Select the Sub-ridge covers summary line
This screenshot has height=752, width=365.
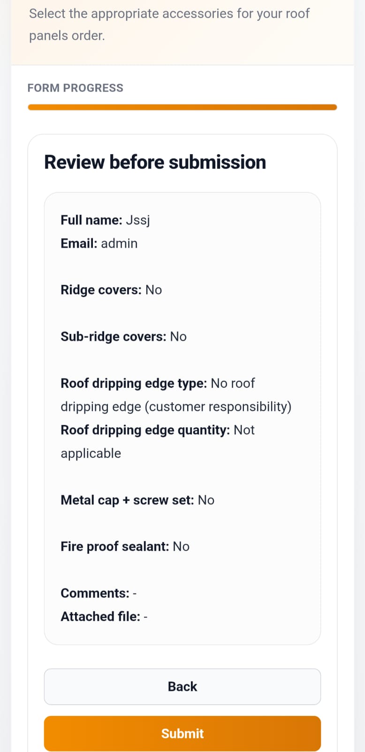coord(123,337)
